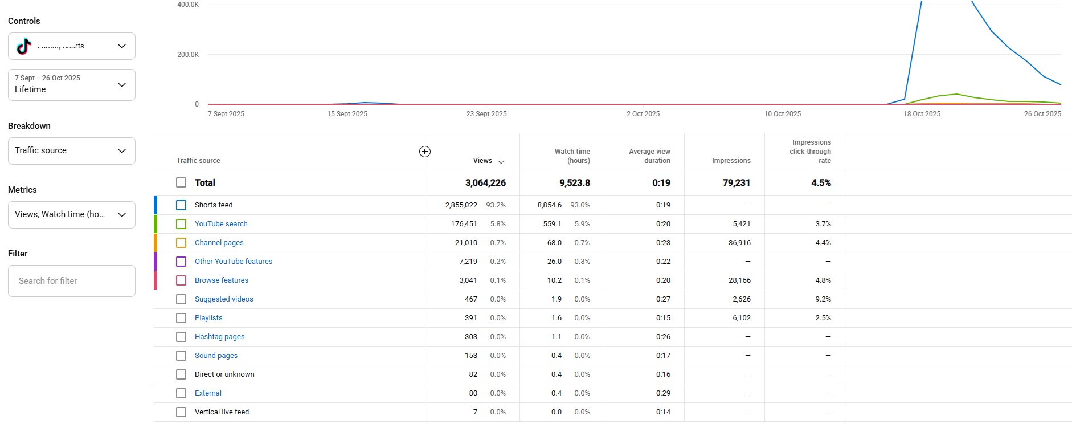Open the Hashtag pages link
The width and height of the screenshot is (1072, 440).
219,337
